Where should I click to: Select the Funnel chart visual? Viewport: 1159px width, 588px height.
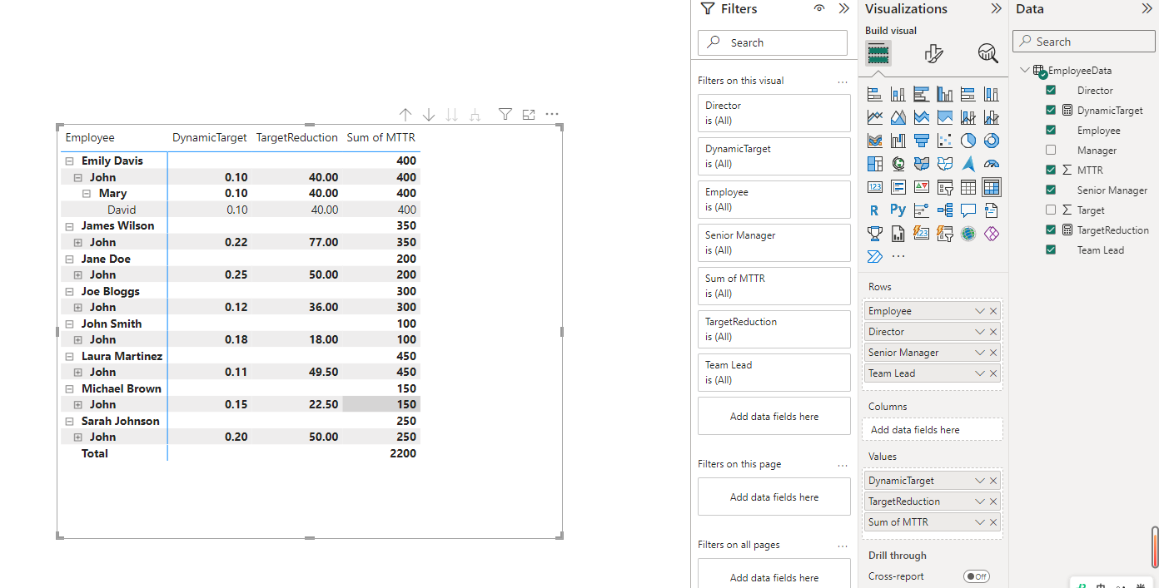pyautogui.click(x=921, y=141)
